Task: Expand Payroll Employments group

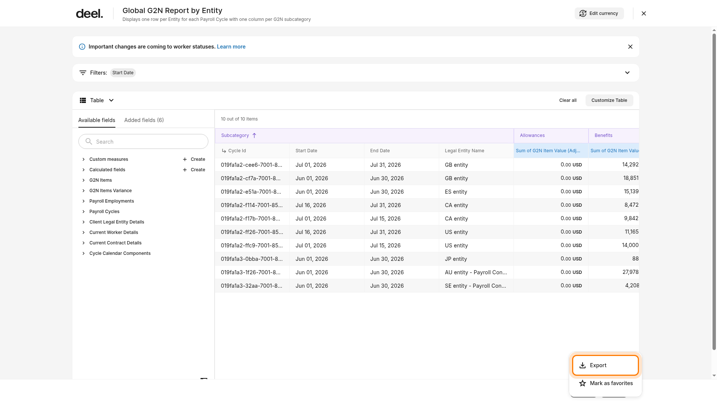Action: tap(84, 201)
